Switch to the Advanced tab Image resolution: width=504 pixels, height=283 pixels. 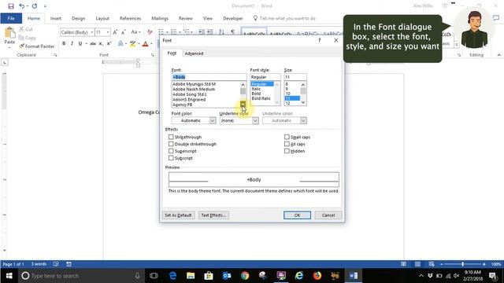pyautogui.click(x=194, y=53)
